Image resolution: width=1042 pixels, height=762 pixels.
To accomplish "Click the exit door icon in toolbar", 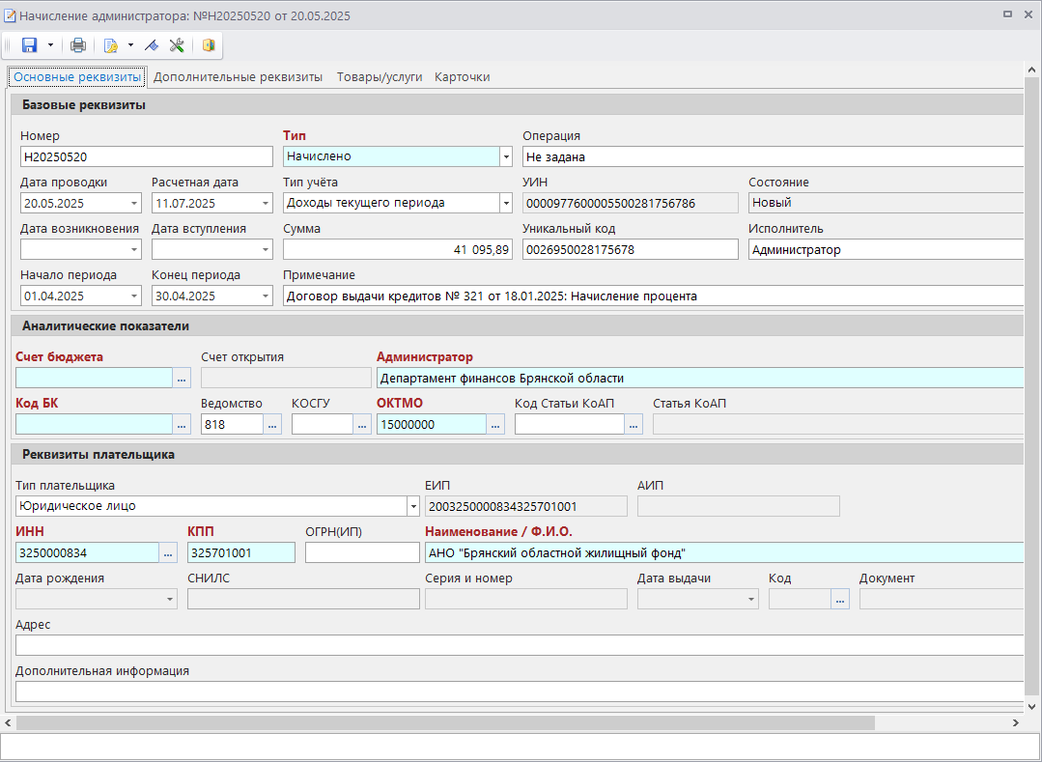I will click(x=209, y=45).
